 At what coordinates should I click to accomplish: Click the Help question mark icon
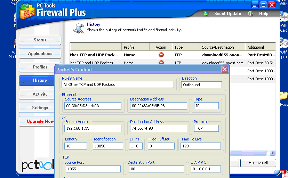tap(250, 14)
